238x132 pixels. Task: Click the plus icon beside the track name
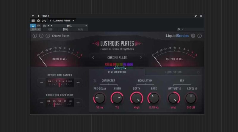pos(38,16)
